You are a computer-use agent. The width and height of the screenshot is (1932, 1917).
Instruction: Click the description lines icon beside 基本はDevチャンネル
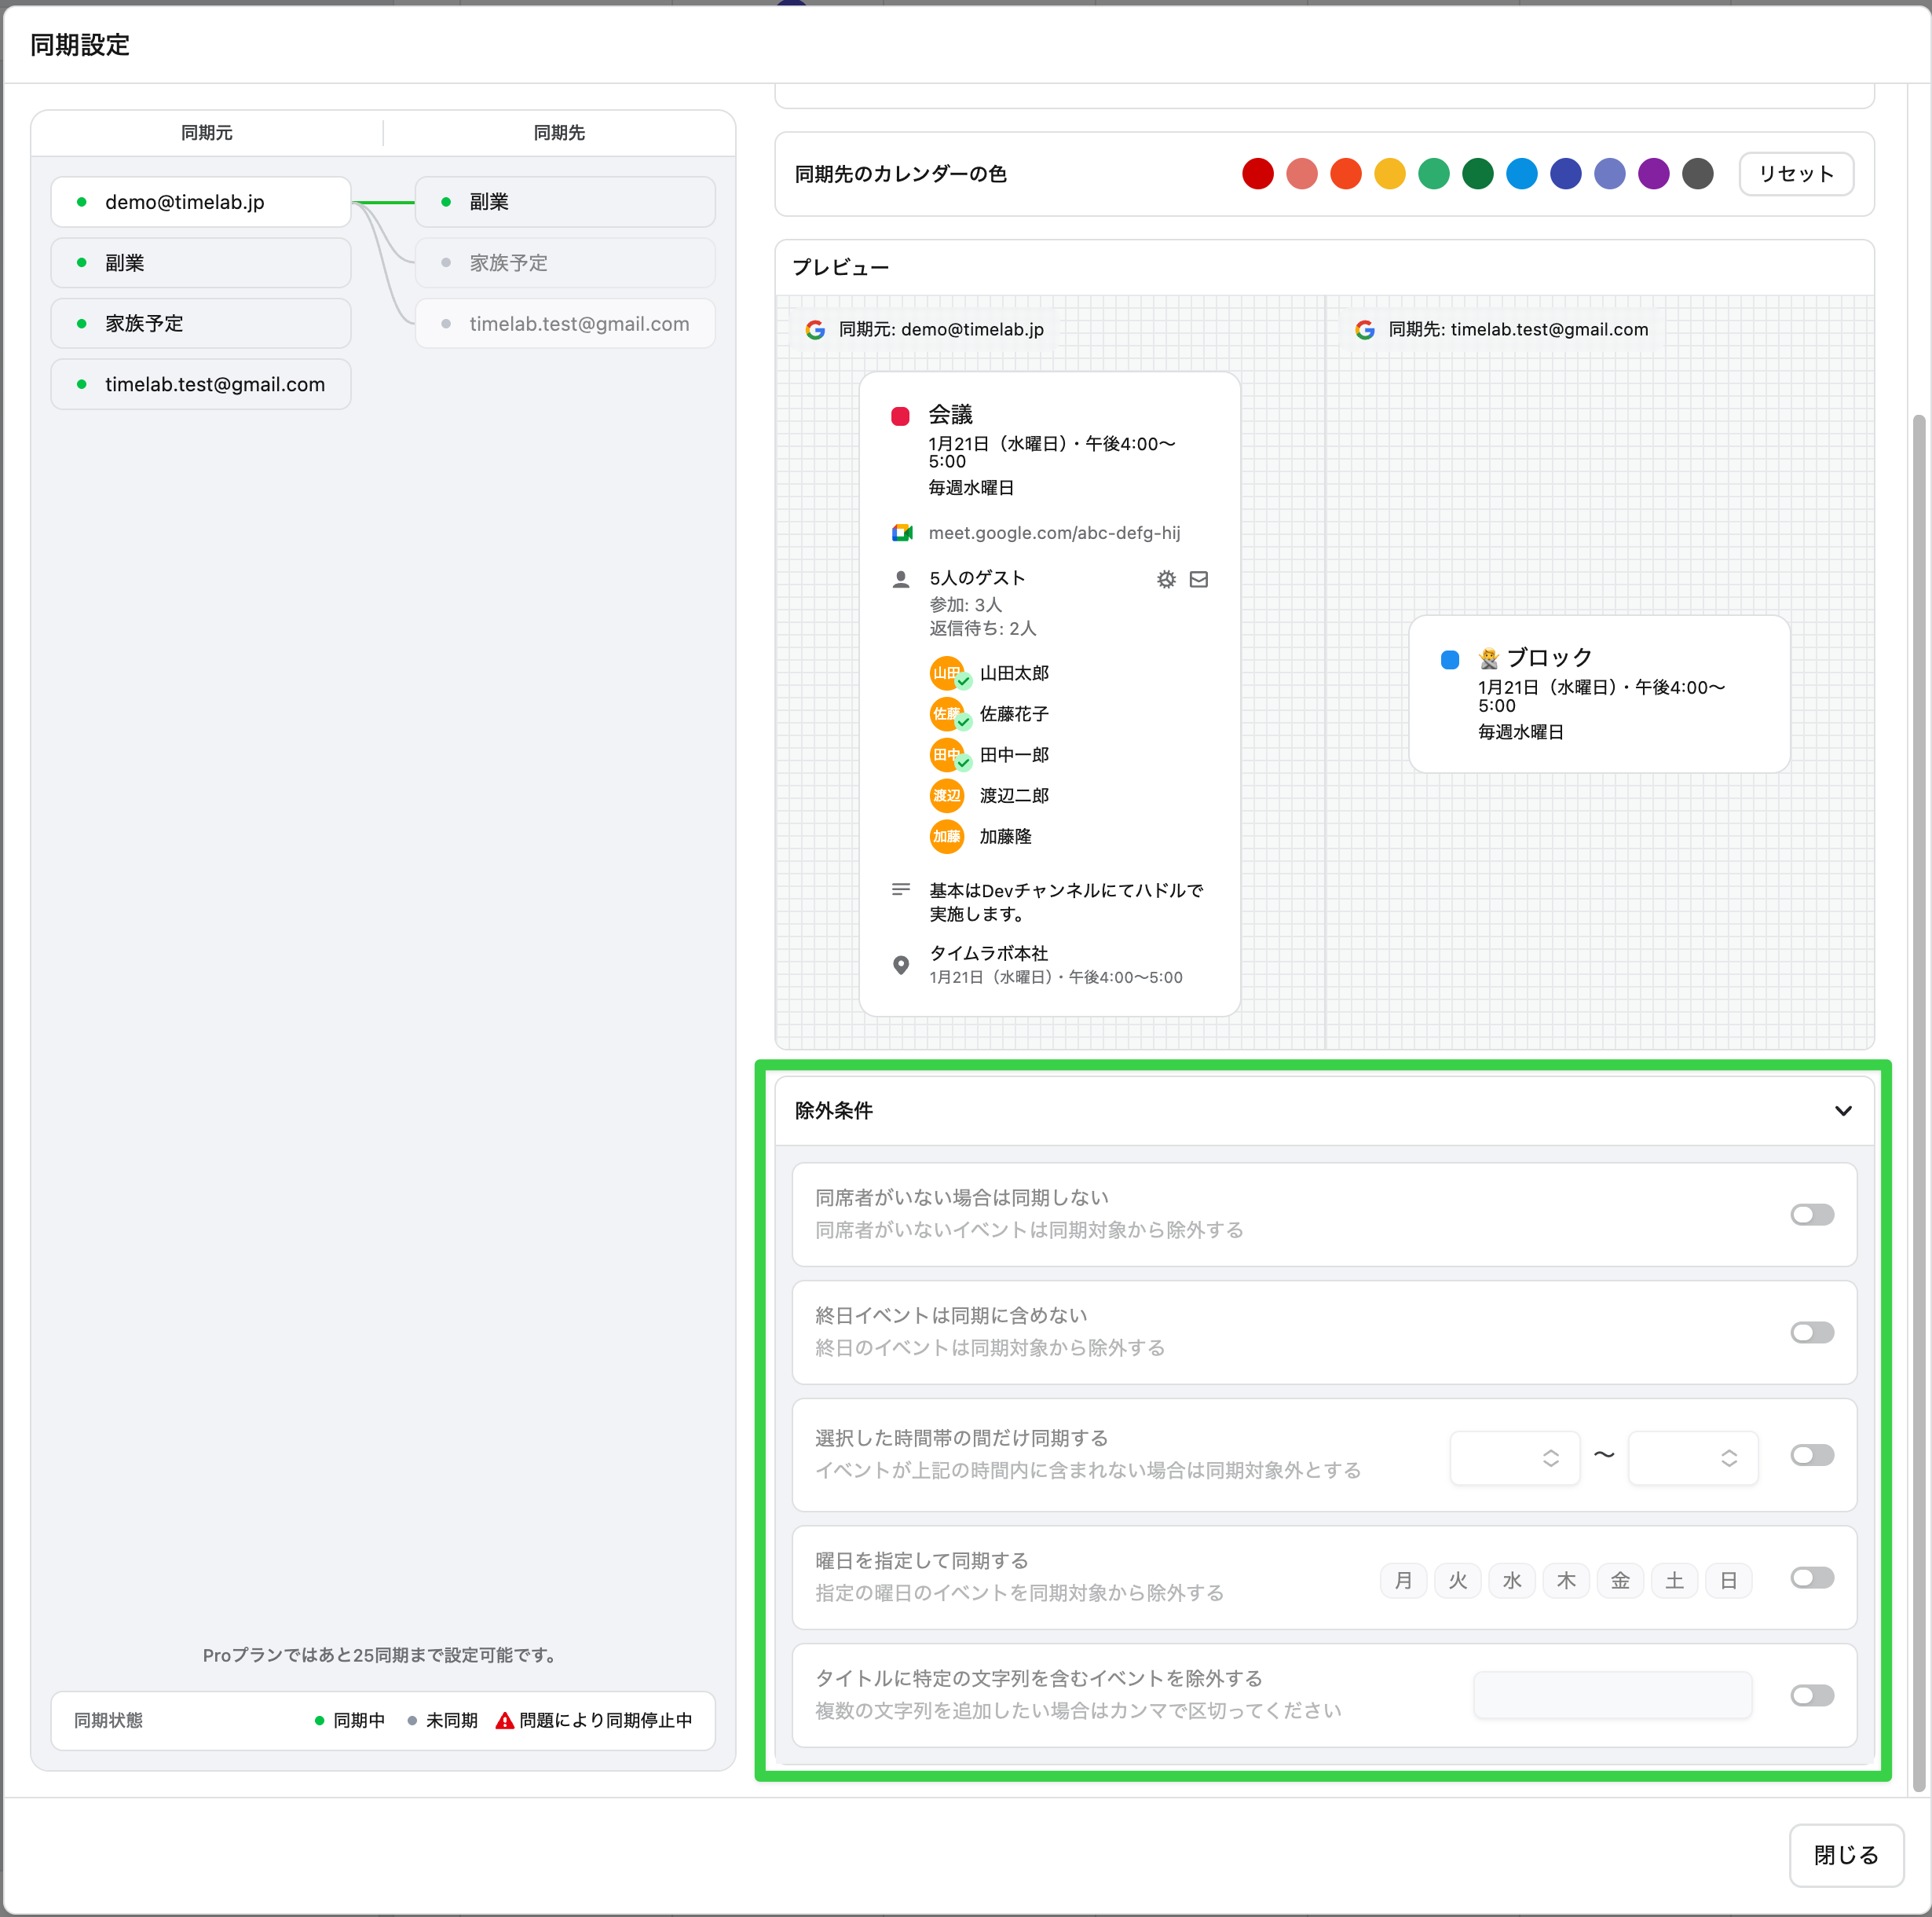901,889
